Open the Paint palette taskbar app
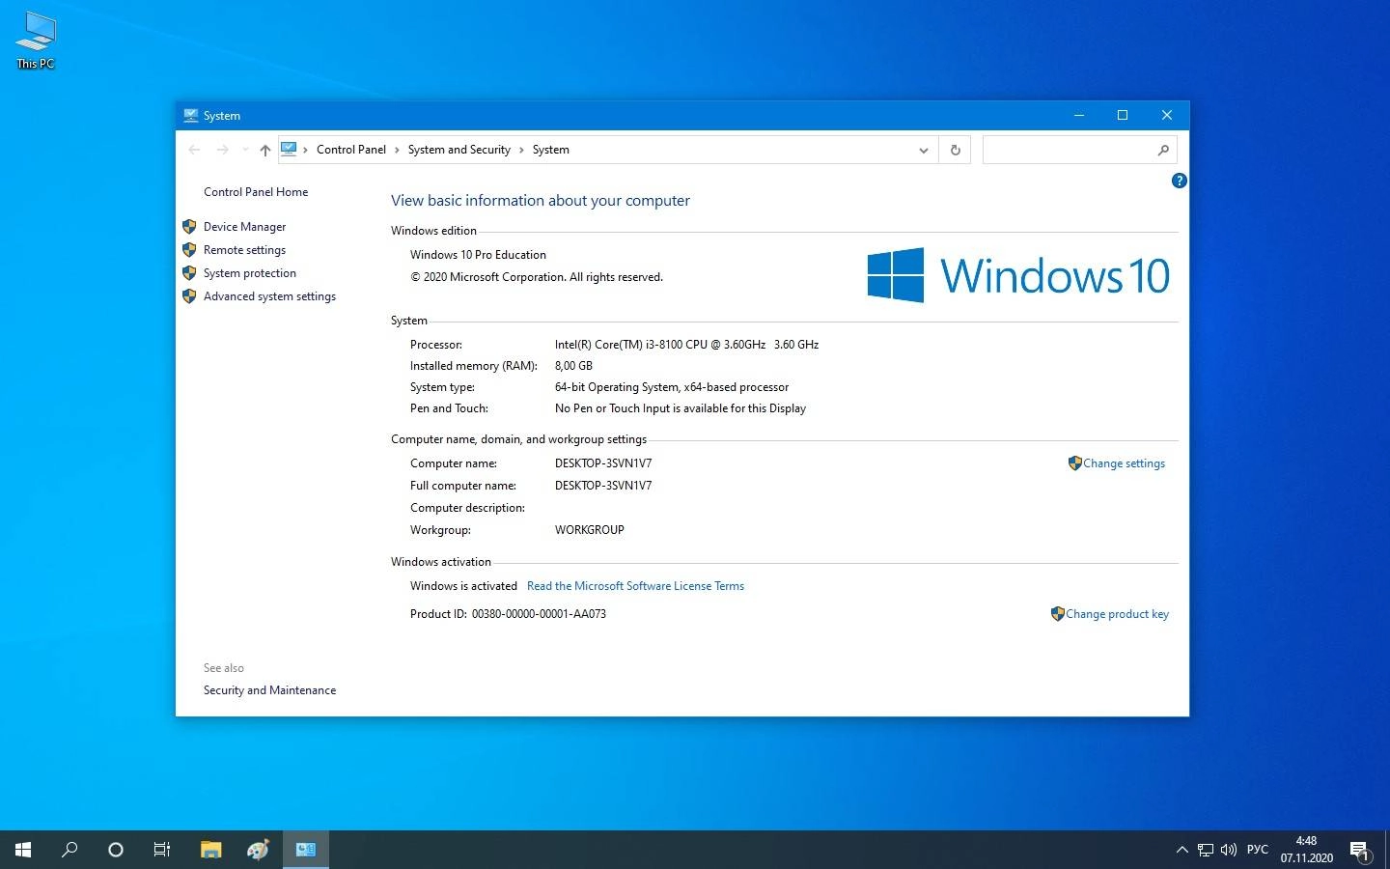Screen dimensions: 1390x869 (258, 850)
